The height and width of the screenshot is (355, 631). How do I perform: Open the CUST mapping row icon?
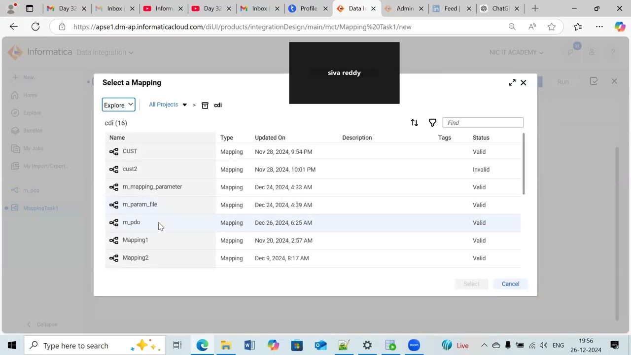[114, 152]
